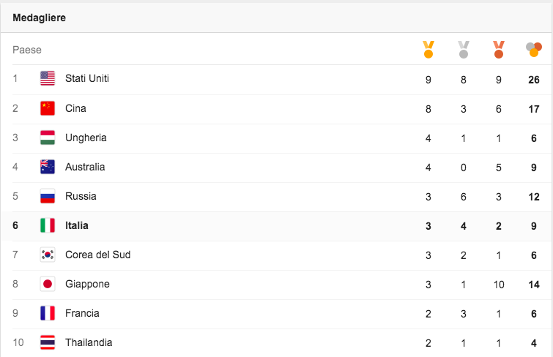The width and height of the screenshot is (553, 357).
Task: Click the China flag icon
Action: (48, 108)
